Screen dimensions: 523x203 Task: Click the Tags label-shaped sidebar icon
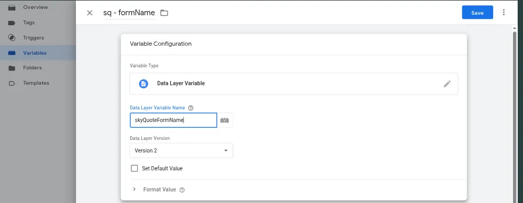click(12, 23)
